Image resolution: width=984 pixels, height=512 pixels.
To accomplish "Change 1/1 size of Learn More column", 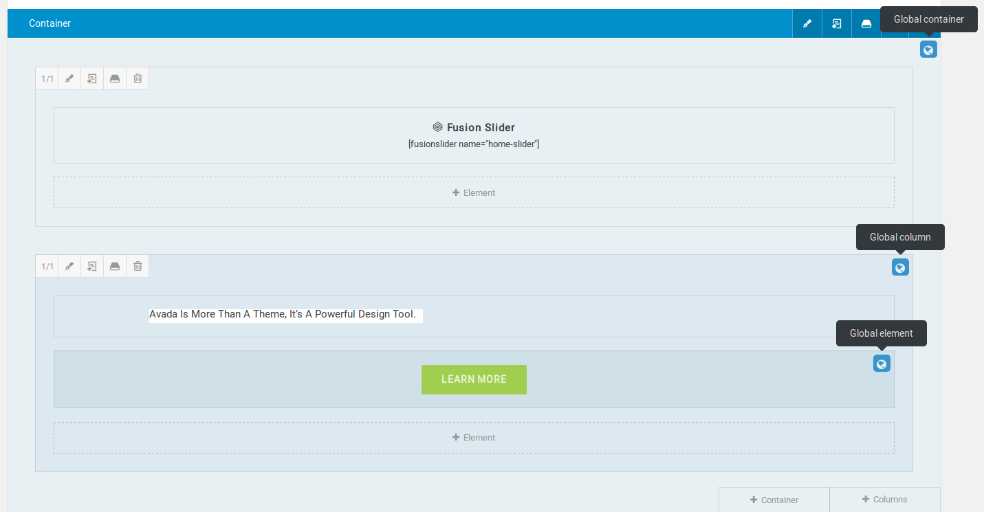I will point(47,266).
